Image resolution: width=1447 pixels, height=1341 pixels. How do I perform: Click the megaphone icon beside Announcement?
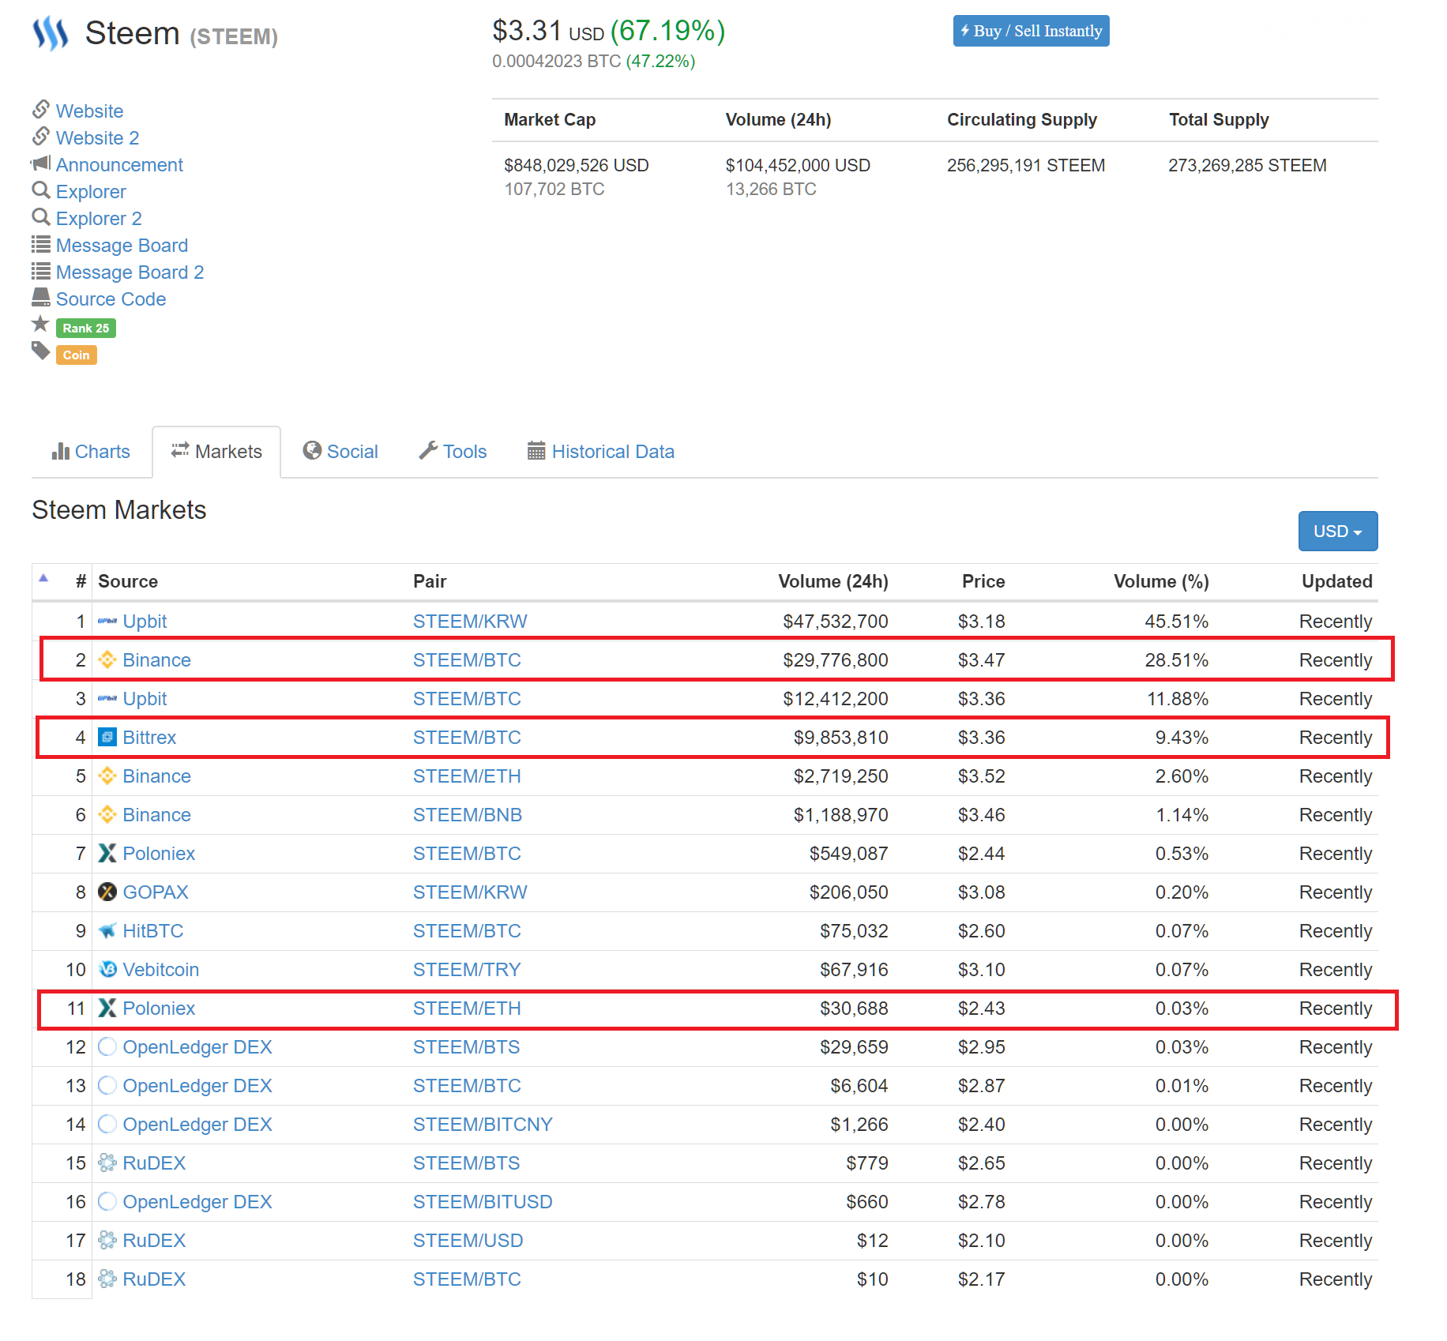41,163
